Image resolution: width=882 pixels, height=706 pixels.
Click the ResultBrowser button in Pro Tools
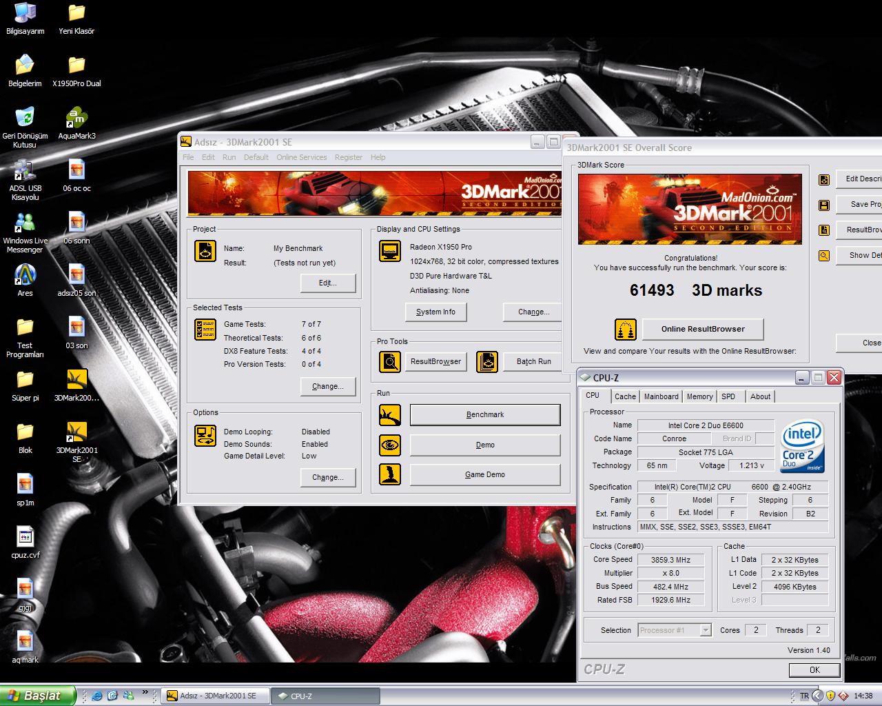(x=436, y=361)
